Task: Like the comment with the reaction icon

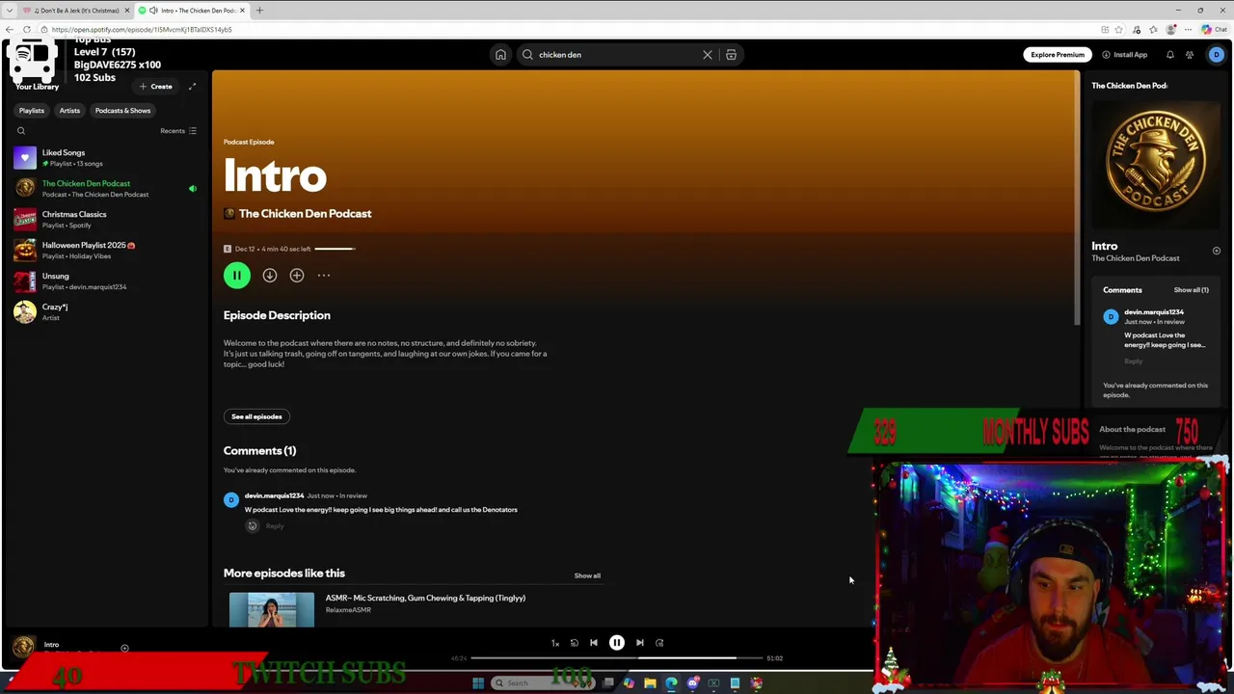Action: (x=253, y=526)
